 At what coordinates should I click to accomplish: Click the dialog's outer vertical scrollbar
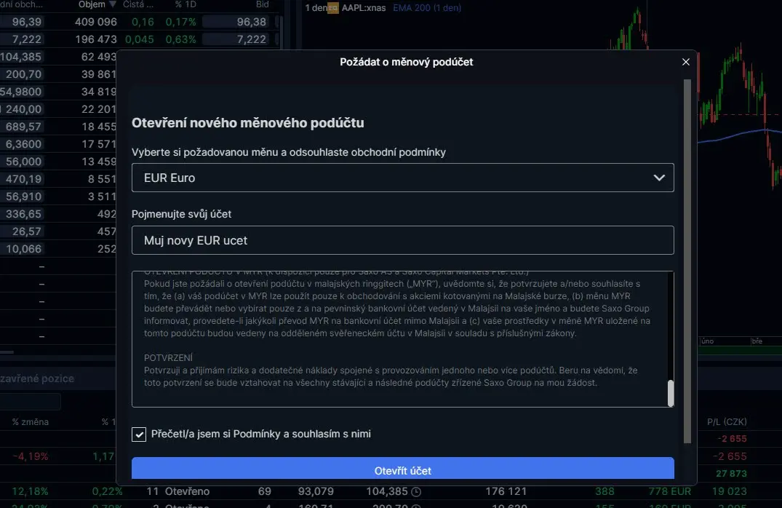click(x=687, y=262)
